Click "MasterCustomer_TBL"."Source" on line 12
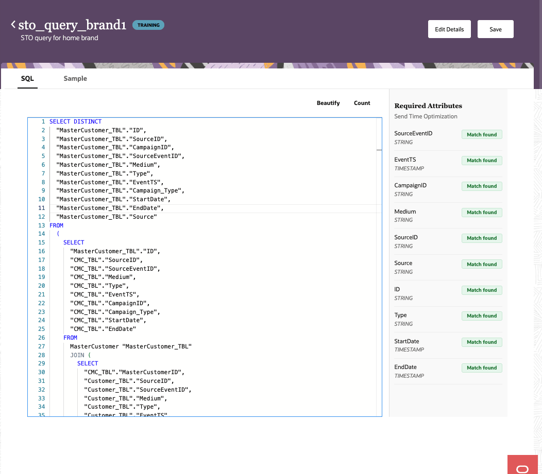Viewport: 542px width, 474px height. click(x=107, y=217)
